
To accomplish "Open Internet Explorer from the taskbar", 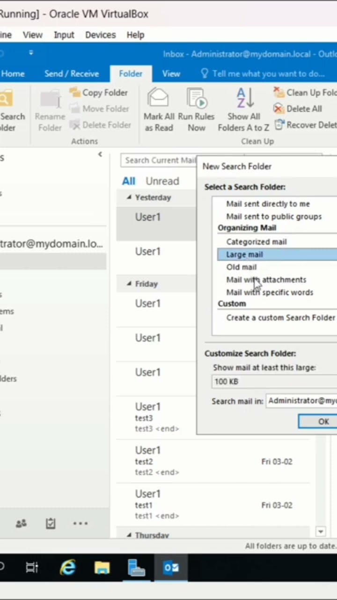I will pyautogui.click(x=68, y=568).
